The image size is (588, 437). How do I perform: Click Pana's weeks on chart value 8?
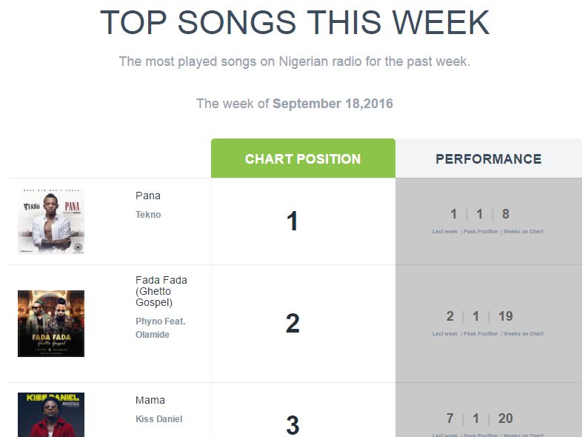coord(506,214)
